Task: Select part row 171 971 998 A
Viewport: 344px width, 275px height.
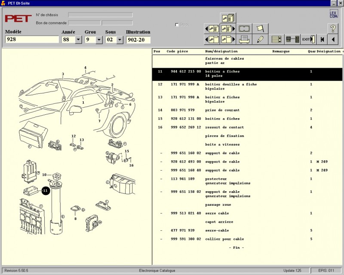Action: [x=247, y=99]
